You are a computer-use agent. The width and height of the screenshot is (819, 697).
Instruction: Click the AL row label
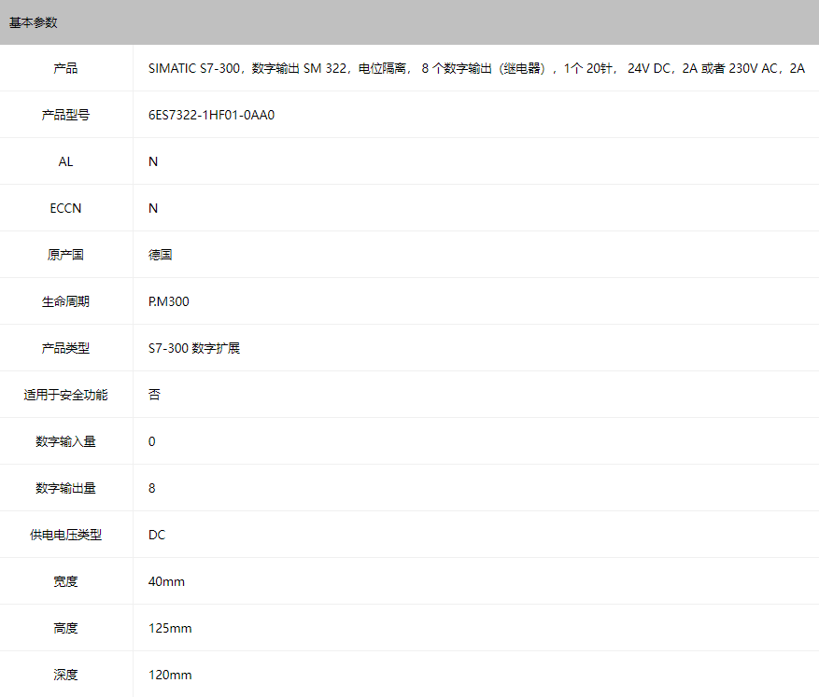click(x=65, y=161)
